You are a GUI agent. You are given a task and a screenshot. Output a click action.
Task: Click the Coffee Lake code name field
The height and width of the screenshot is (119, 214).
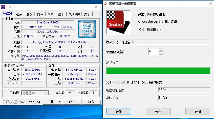click(x=35, y=27)
